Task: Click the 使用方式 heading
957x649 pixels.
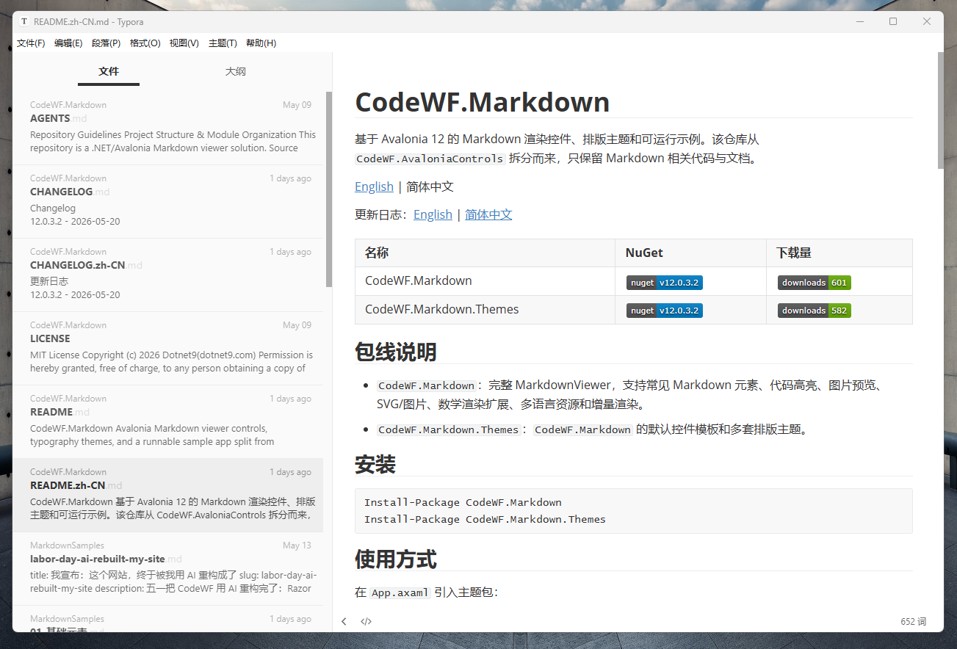Action: click(x=396, y=559)
